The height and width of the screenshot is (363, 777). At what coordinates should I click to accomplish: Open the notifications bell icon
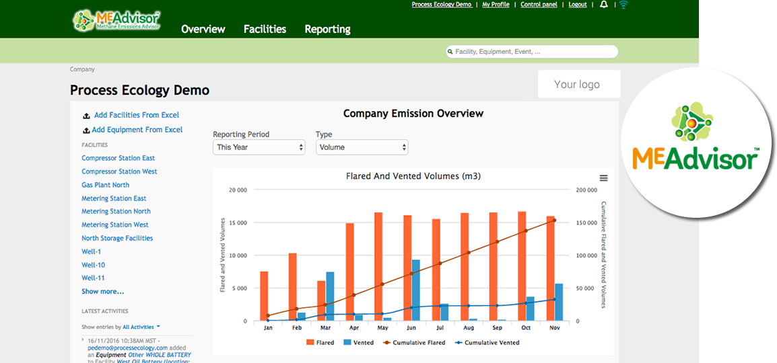(x=603, y=5)
